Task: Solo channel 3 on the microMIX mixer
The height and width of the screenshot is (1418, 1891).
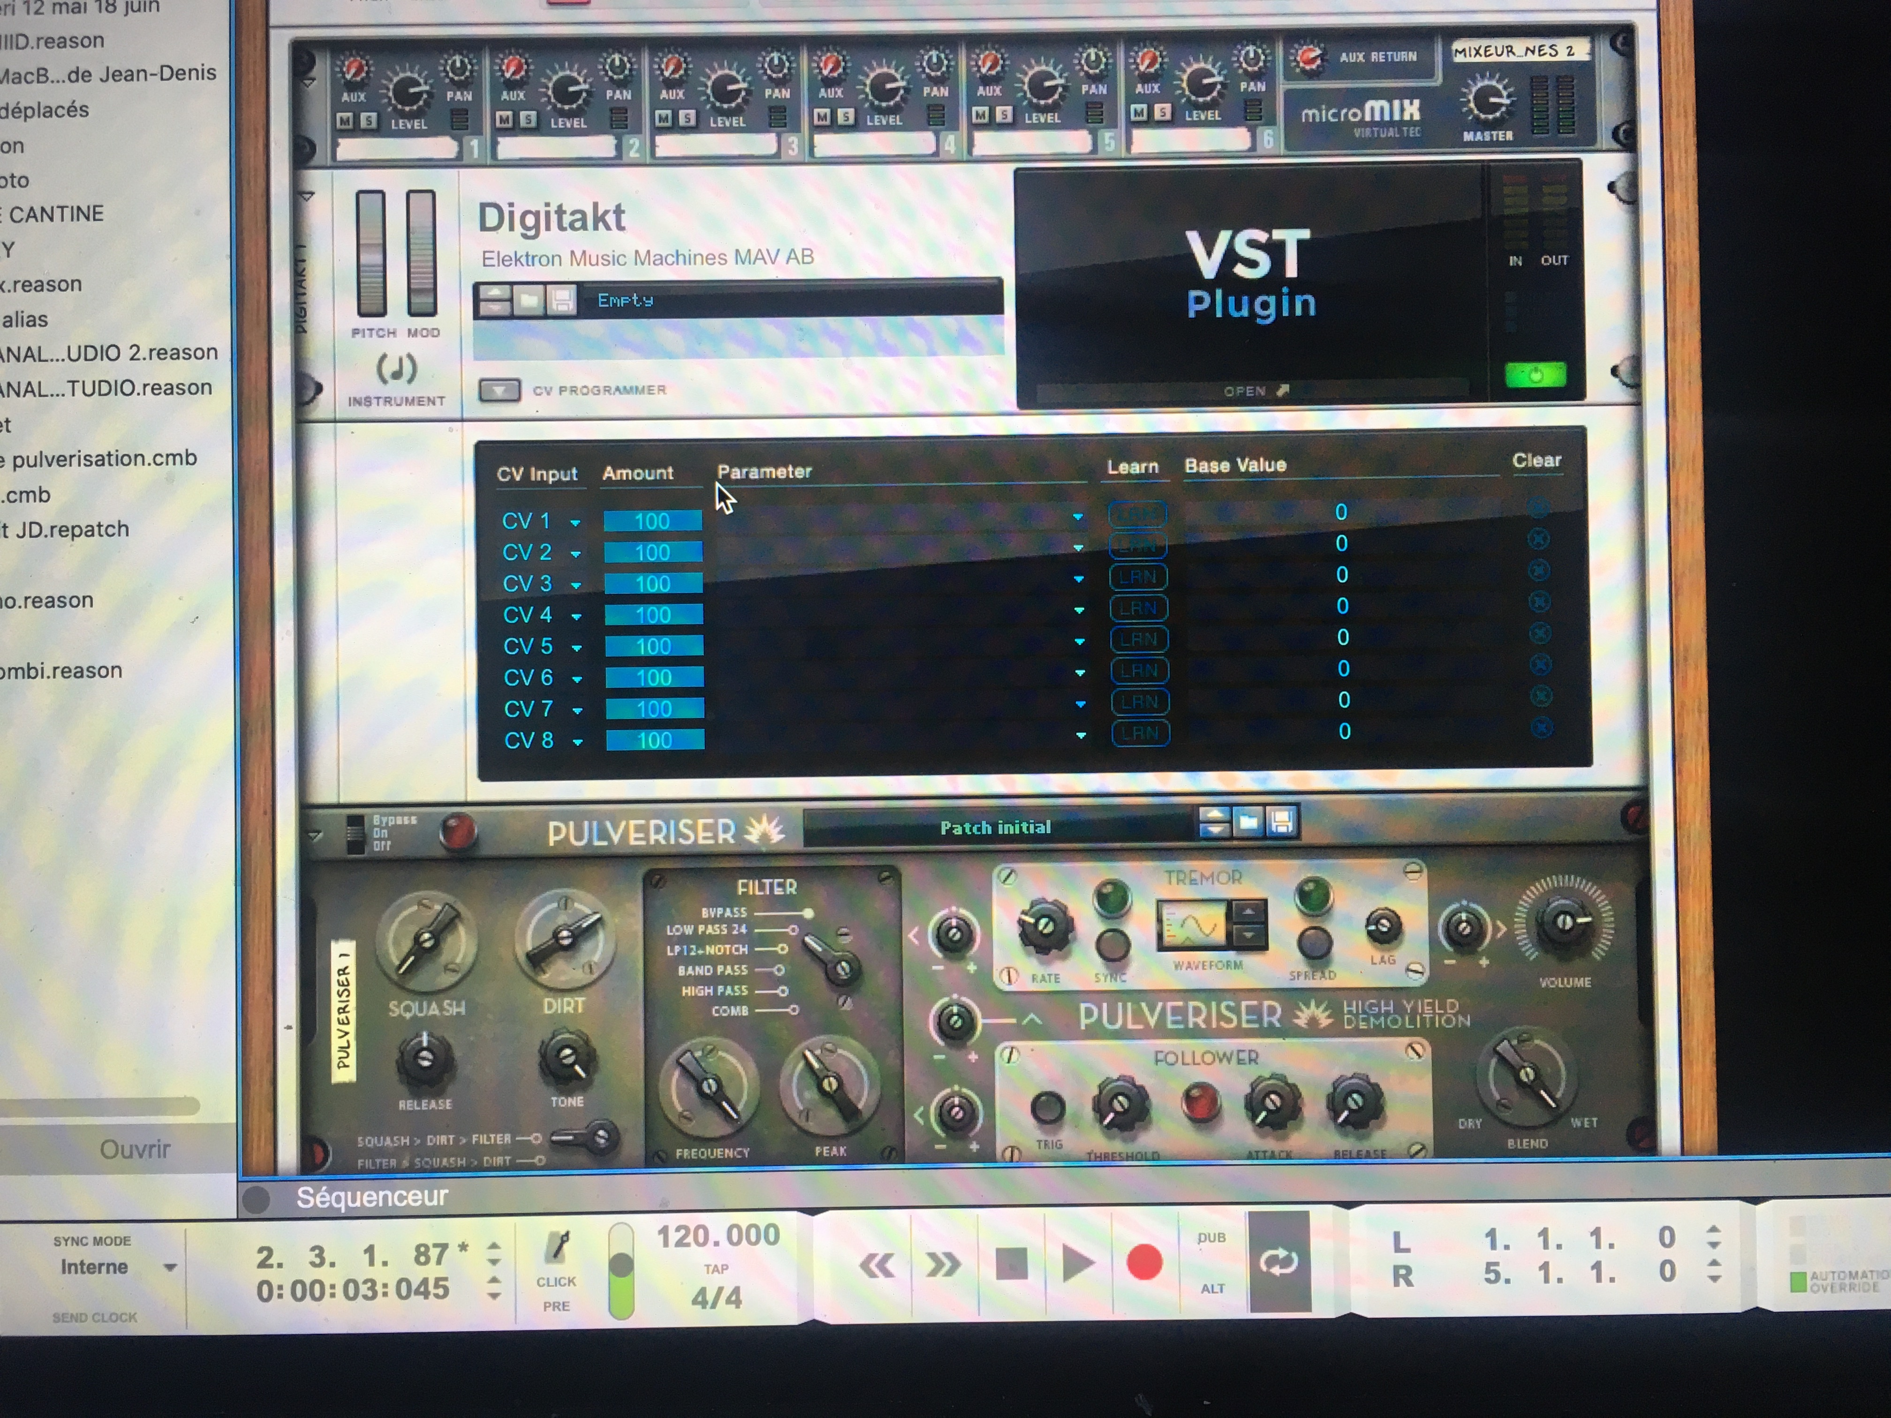Action: coord(687,118)
